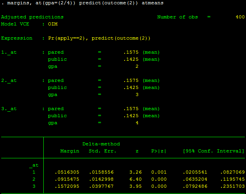246x194 pixels.
Task: Click the '1._at' scenario label
Action: (x=9, y=53)
